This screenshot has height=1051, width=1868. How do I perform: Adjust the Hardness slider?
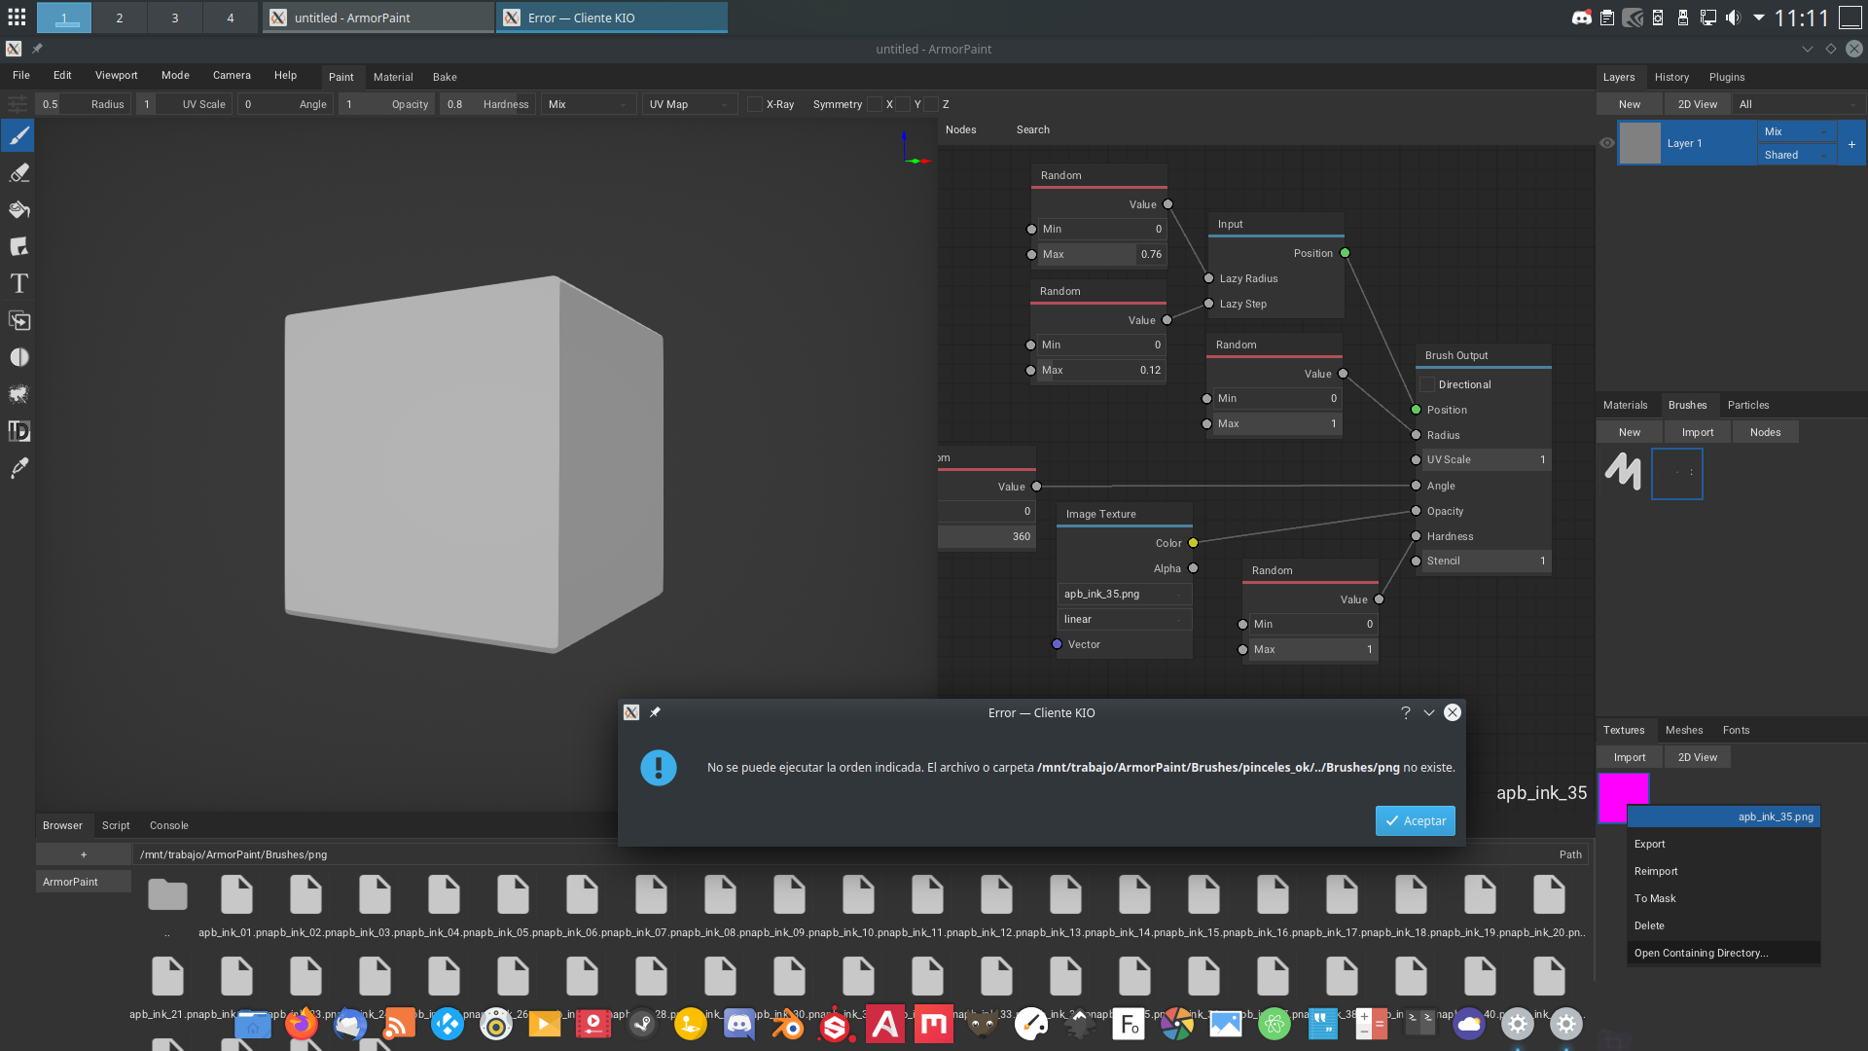(487, 104)
